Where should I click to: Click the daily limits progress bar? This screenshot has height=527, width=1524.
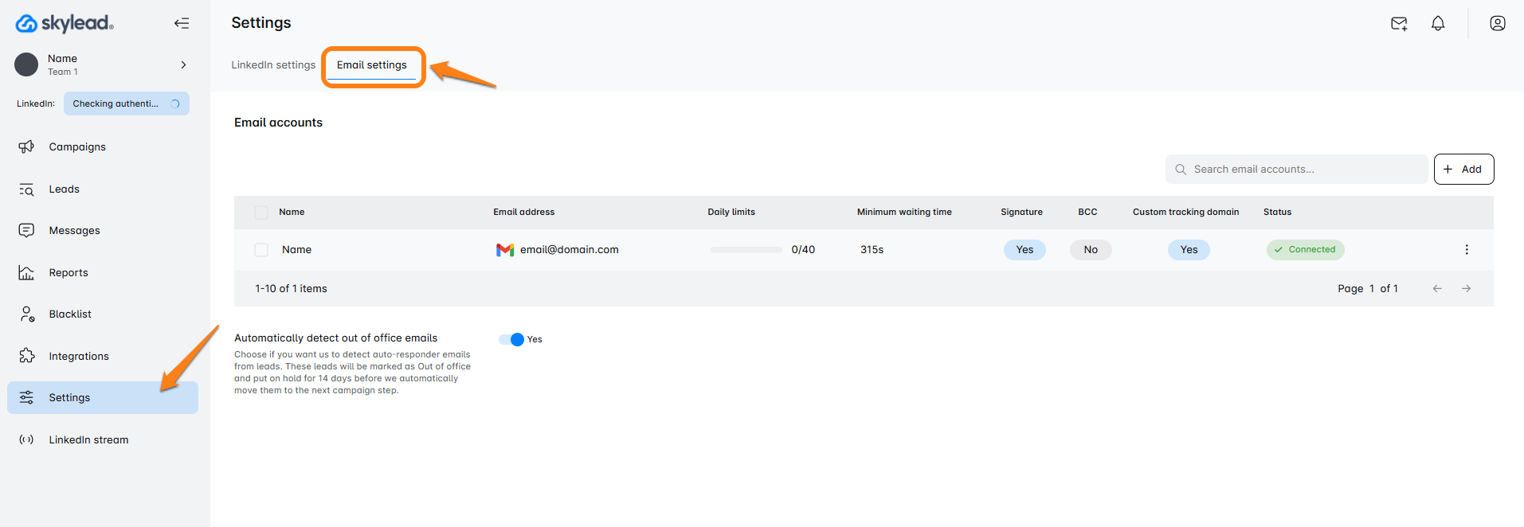click(x=746, y=250)
